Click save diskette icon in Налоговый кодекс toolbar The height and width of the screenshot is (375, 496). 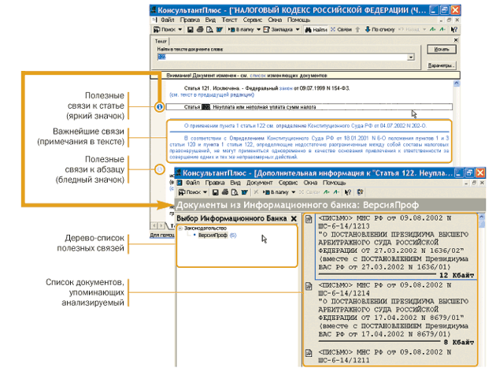tap(190, 29)
